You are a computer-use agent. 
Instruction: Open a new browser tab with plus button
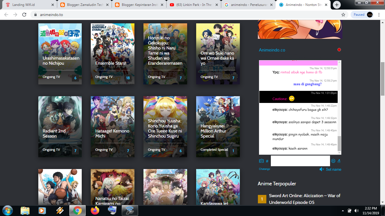(337, 5)
